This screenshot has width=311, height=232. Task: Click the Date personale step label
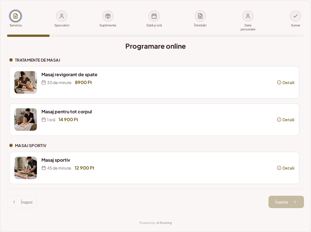(248, 27)
